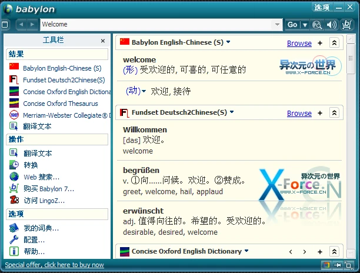
Task: Click 翻译文本 under 结果 section
Action: pyautogui.click(x=37, y=126)
